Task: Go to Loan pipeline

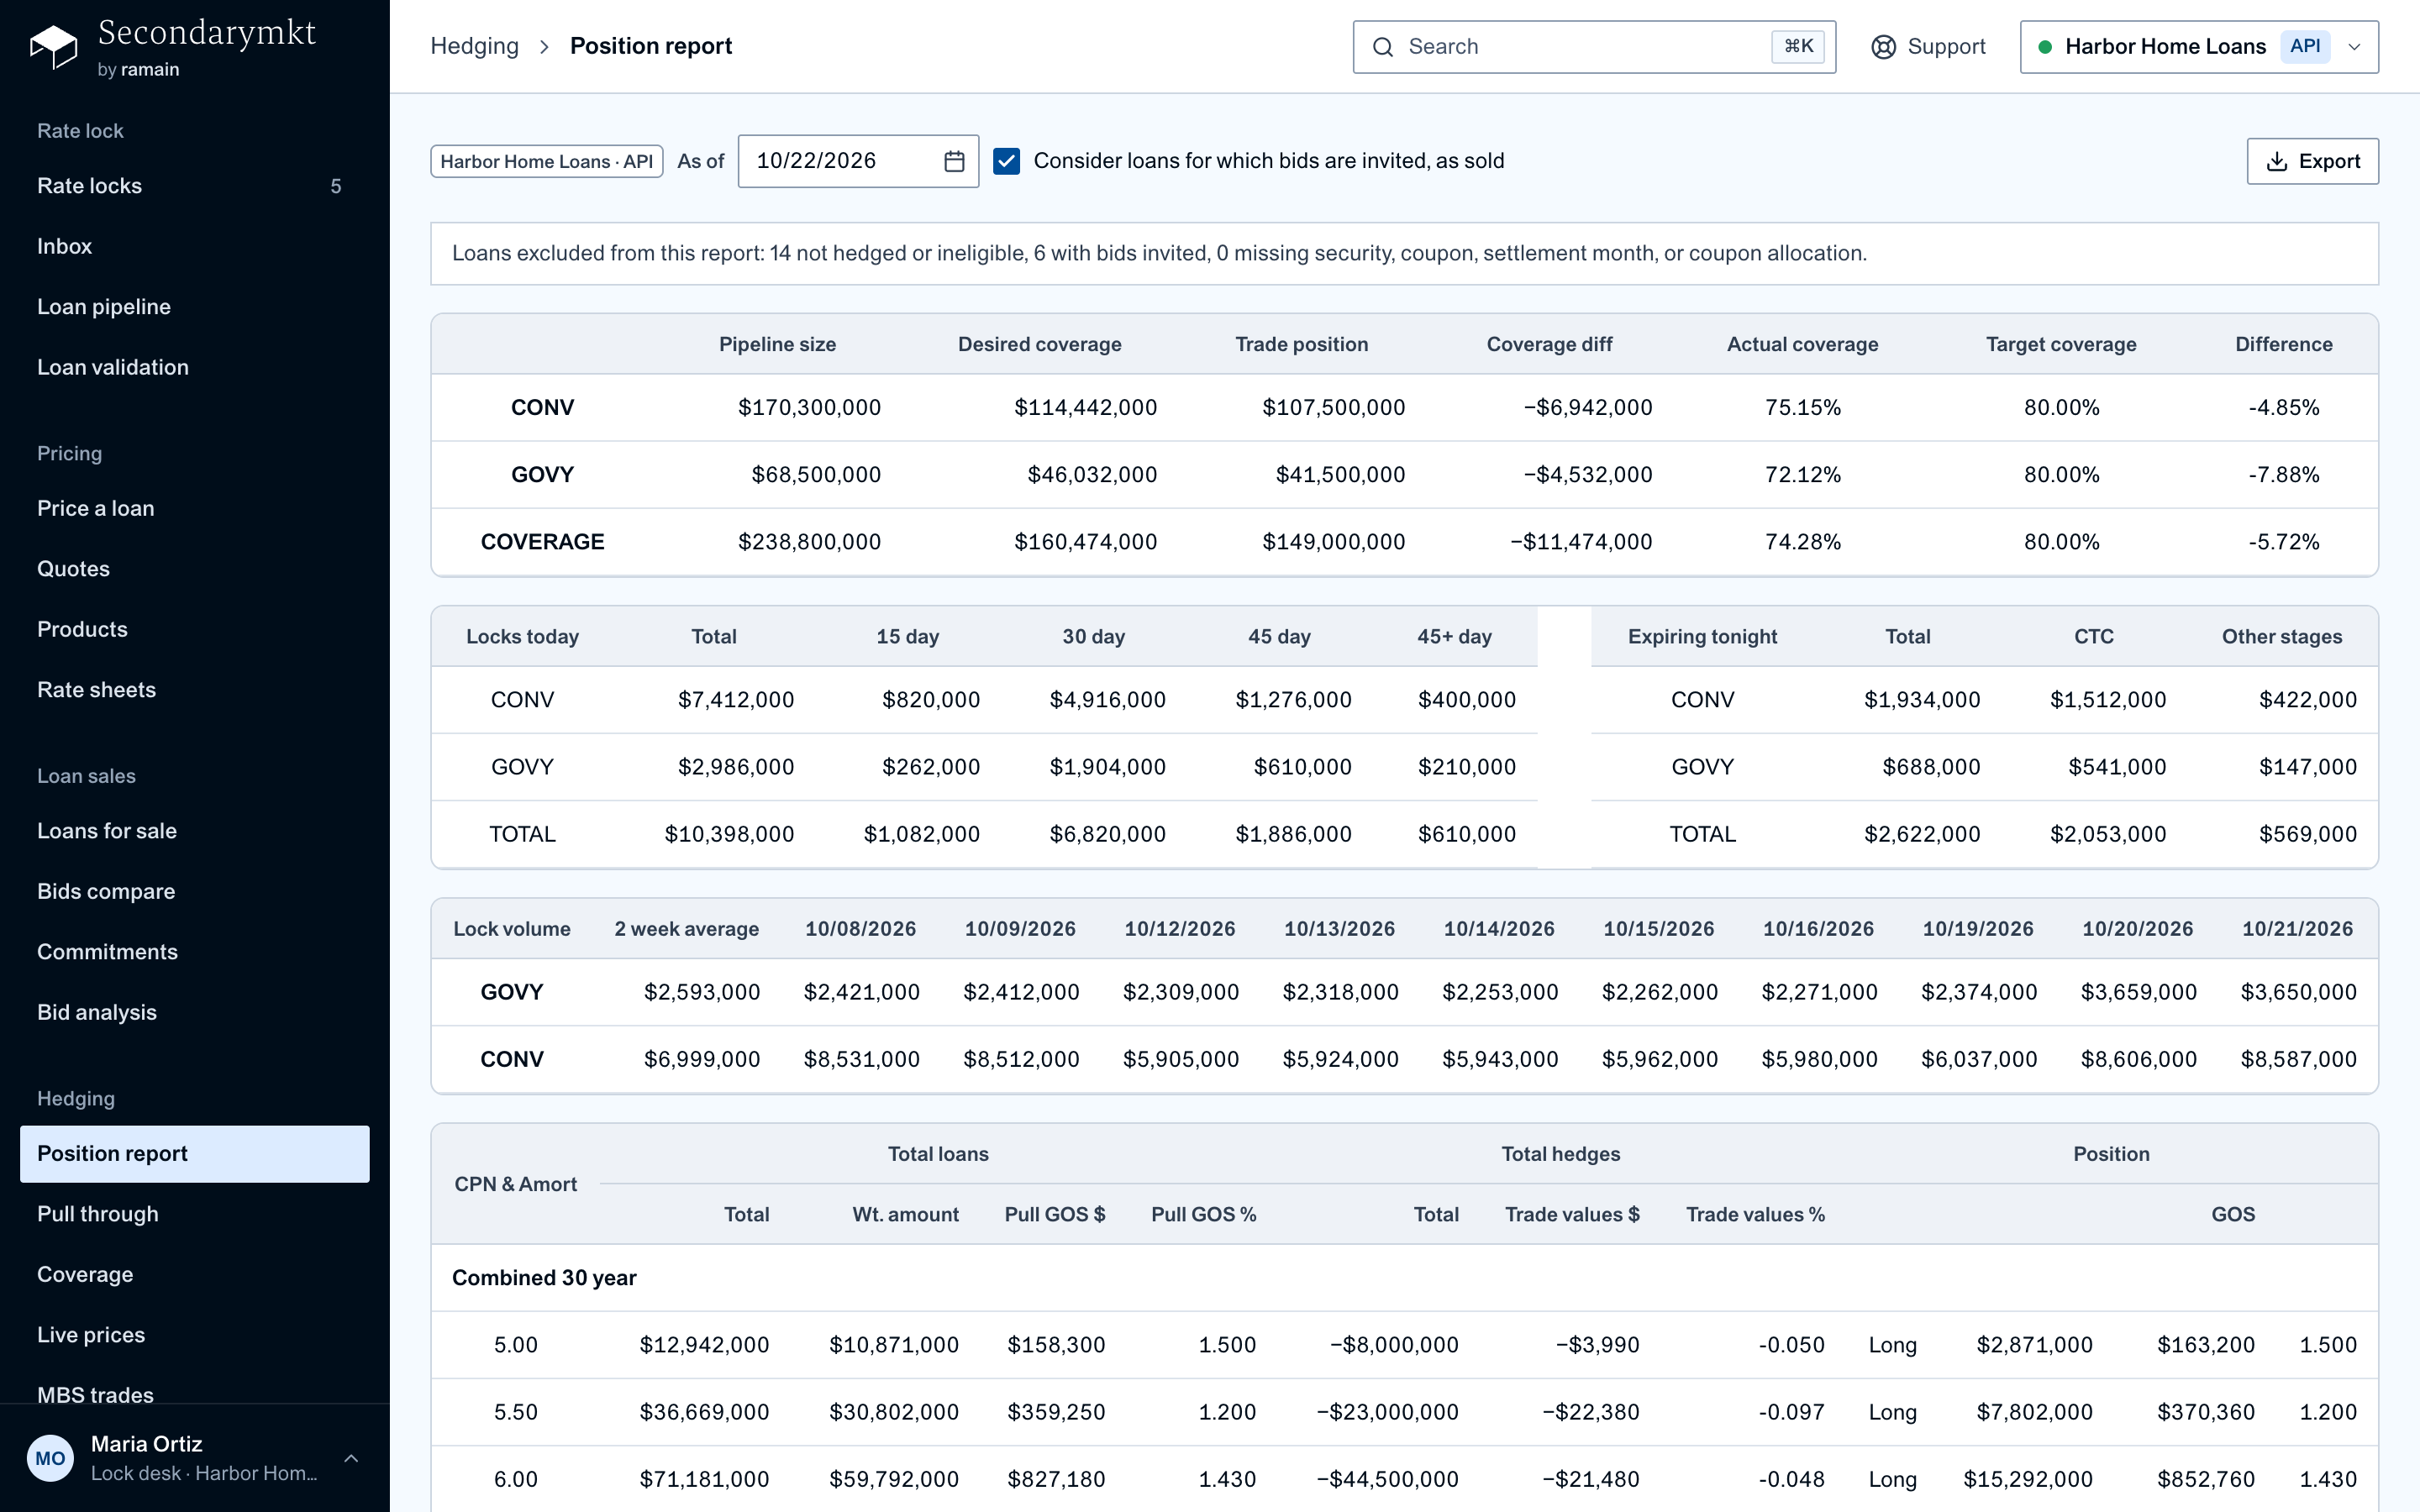Action: tap(195, 307)
